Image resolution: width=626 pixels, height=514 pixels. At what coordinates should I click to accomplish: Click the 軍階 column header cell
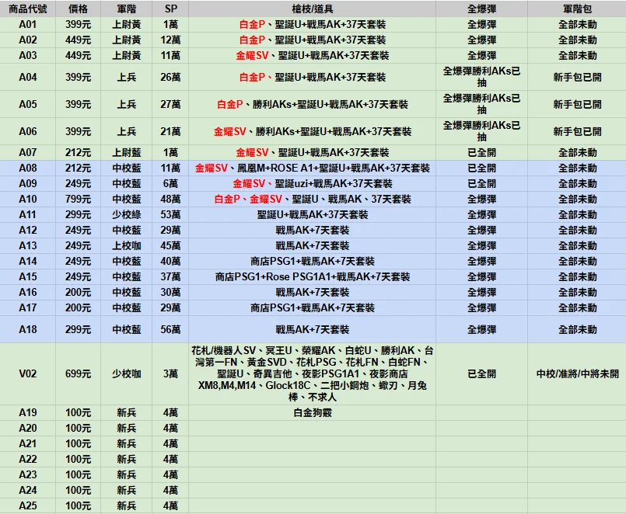tap(127, 9)
